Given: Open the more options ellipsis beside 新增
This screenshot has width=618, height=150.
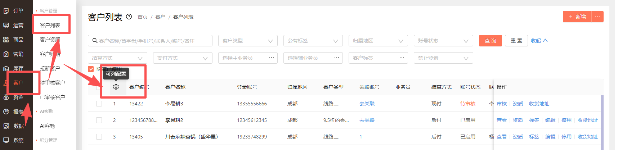Looking at the screenshot, I should point(597,17).
